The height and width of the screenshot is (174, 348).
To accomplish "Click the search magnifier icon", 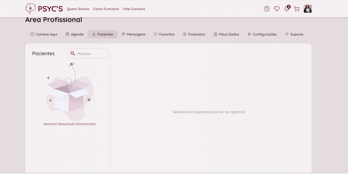I will click(73, 54).
